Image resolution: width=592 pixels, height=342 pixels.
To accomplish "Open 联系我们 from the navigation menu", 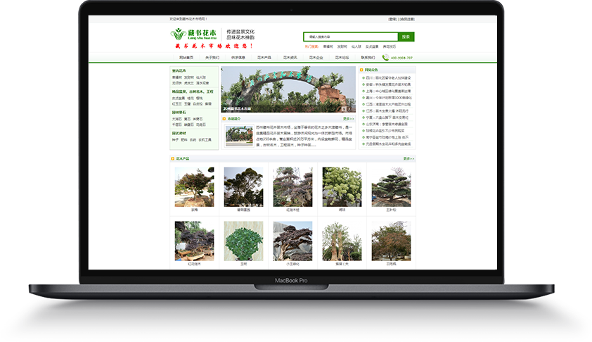I will [x=368, y=58].
